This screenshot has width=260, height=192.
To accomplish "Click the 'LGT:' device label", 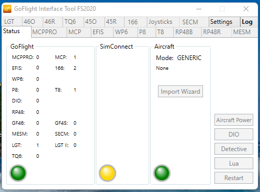I will coord(17,145).
